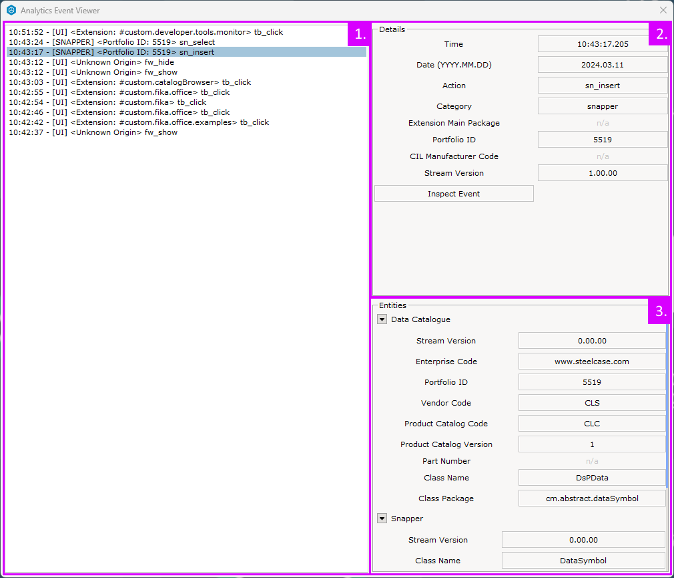Click the Data Catalogue Portfolio ID field
This screenshot has width=674, height=578.
[x=592, y=382]
